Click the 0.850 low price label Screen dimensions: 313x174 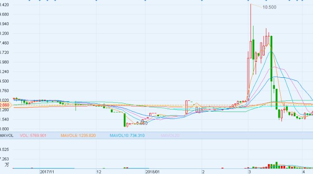pos(142,123)
